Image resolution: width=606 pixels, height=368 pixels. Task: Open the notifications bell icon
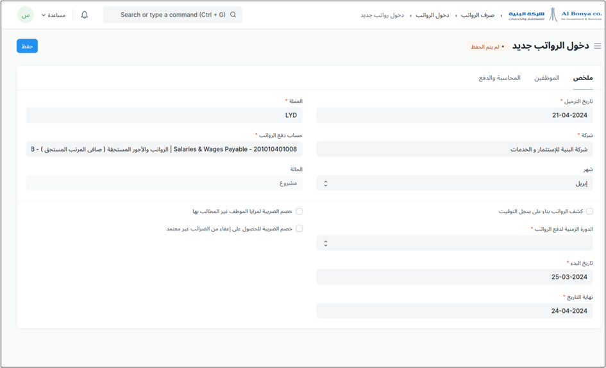(85, 15)
